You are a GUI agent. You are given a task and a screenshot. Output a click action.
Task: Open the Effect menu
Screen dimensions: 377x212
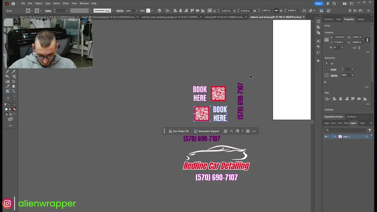[x=66, y=4]
